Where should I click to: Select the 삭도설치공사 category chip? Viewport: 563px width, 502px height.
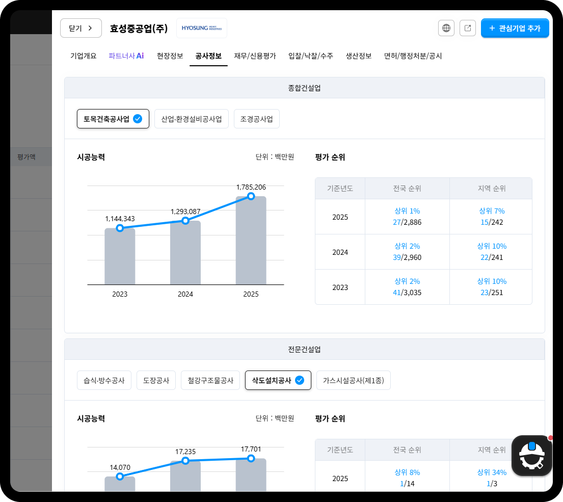278,380
